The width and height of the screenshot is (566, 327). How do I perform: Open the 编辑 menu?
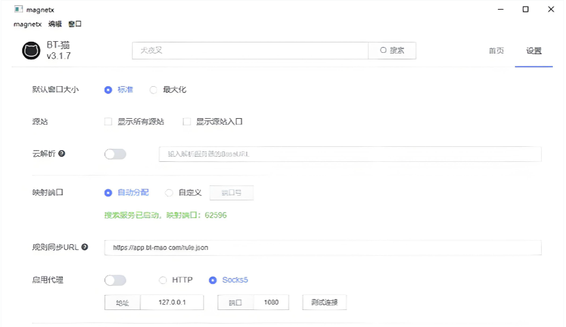click(55, 23)
